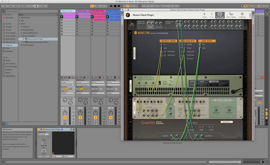Launch the Funk-111bpm clip
The image size is (270, 165).
tap(107, 14)
